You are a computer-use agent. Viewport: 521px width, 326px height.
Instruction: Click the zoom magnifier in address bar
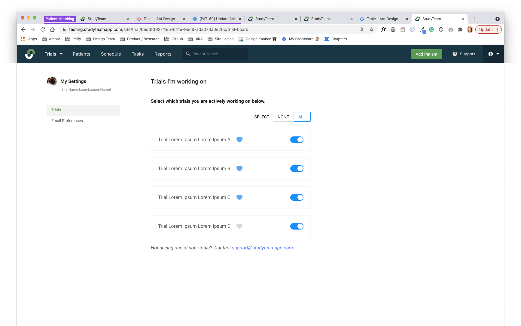pos(362,29)
